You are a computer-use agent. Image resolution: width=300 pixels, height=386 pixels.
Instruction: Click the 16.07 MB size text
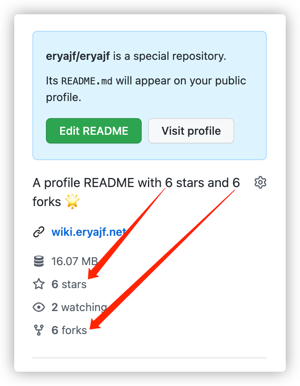point(74,261)
